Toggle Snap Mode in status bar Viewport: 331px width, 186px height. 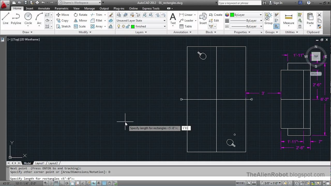tap(51, 183)
